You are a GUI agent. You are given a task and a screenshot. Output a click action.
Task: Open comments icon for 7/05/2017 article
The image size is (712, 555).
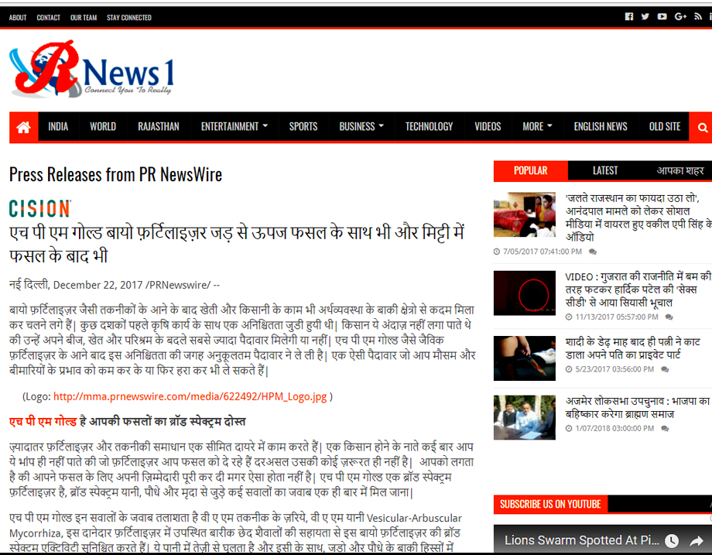point(593,252)
